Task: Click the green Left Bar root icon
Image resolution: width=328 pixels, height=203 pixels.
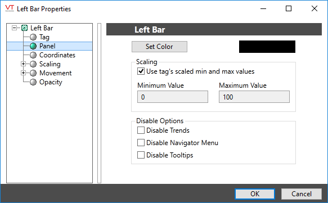Action: tap(25, 28)
